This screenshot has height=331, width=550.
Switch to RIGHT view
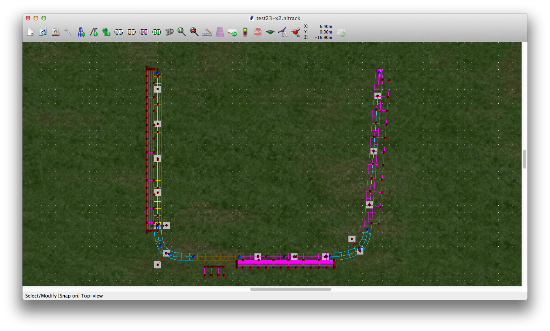[144, 32]
